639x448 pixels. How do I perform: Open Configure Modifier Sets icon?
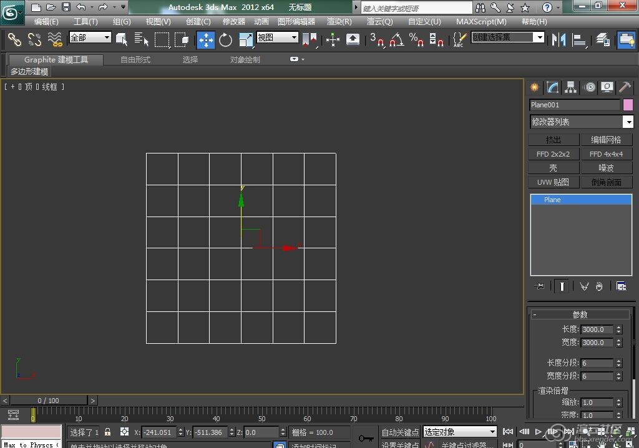pyautogui.click(x=621, y=286)
